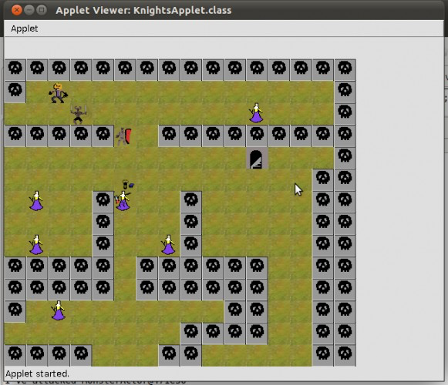
Task: Select the princess in the bottom-left corridor
Action: coord(59,310)
